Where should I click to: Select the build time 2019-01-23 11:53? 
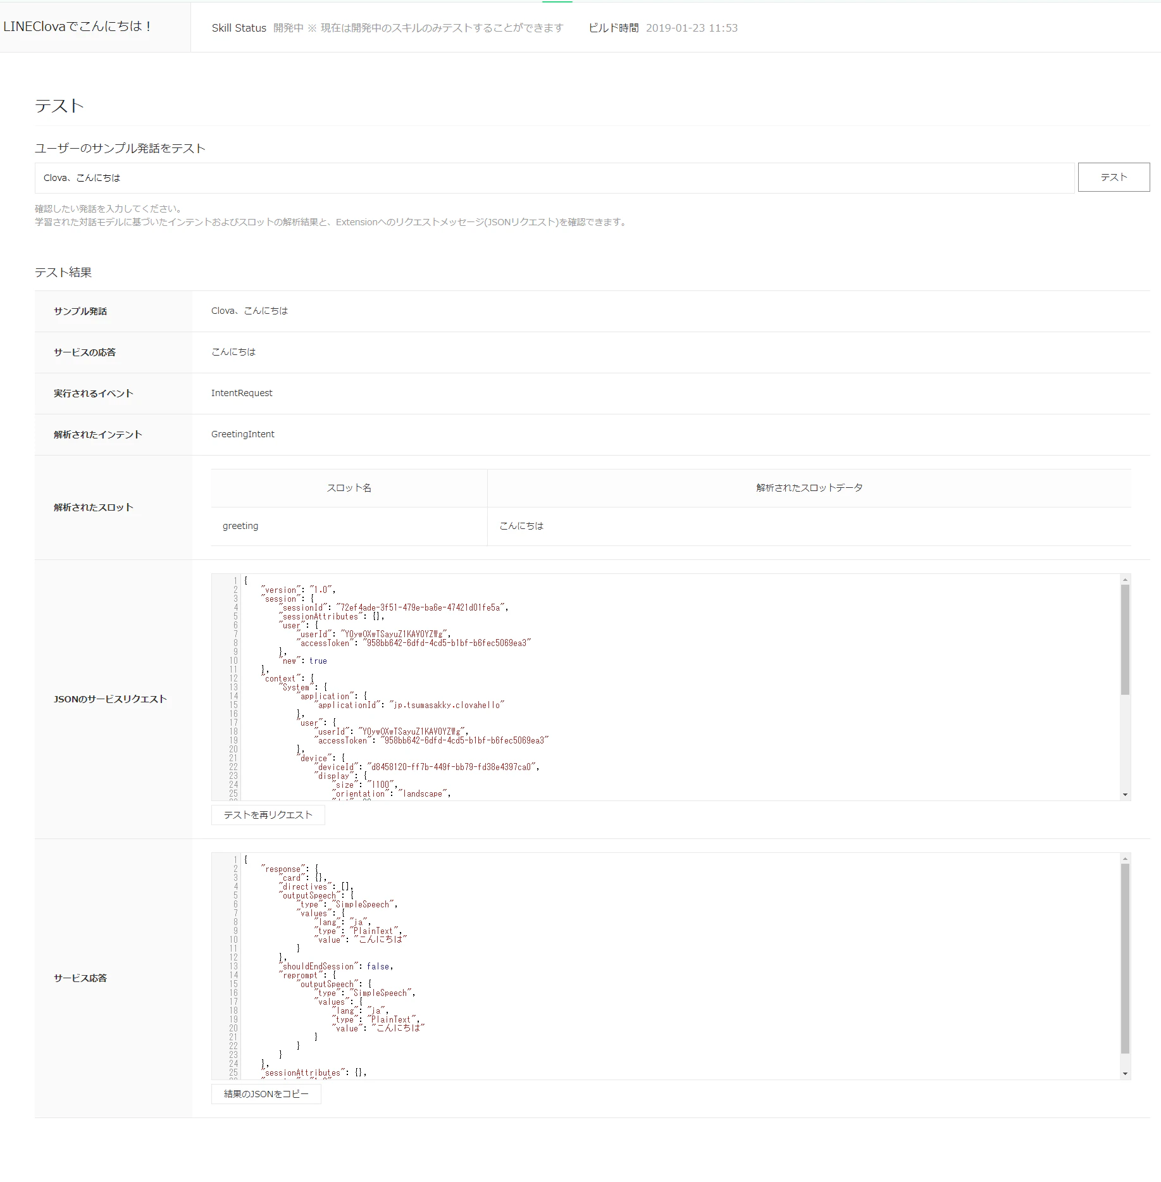[x=692, y=28]
